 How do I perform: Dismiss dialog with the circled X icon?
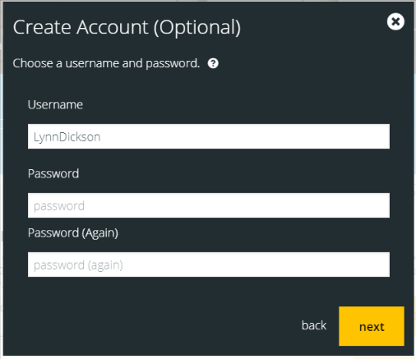click(x=395, y=21)
